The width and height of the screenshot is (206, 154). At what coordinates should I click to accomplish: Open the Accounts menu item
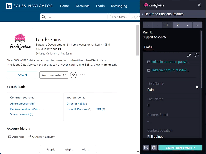tap(82, 6)
